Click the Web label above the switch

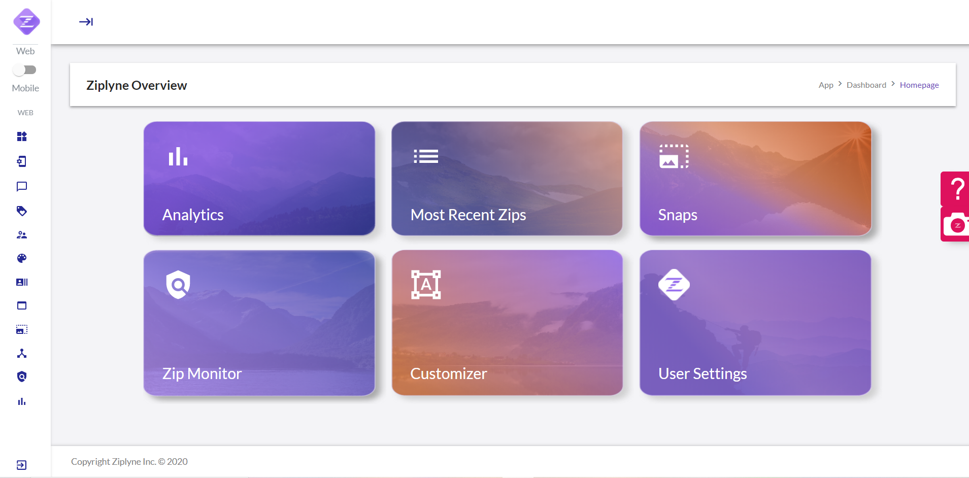25,51
